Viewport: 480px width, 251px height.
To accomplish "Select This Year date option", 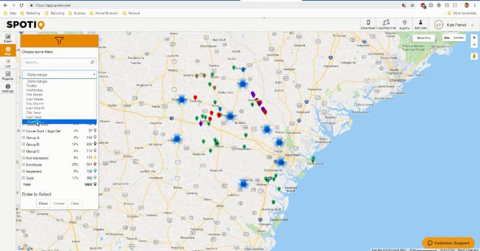I will [59, 113].
